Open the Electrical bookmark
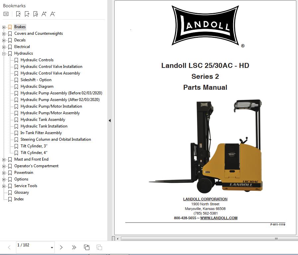The image size is (298, 255). pyautogui.click(x=22, y=47)
